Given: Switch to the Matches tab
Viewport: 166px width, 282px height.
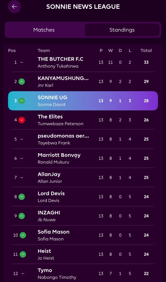Looking at the screenshot, I should pyautogui.click(x=44, y=30).
